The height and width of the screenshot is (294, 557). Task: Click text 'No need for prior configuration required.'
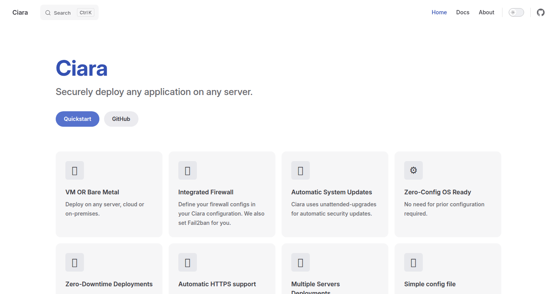point(444,209)
